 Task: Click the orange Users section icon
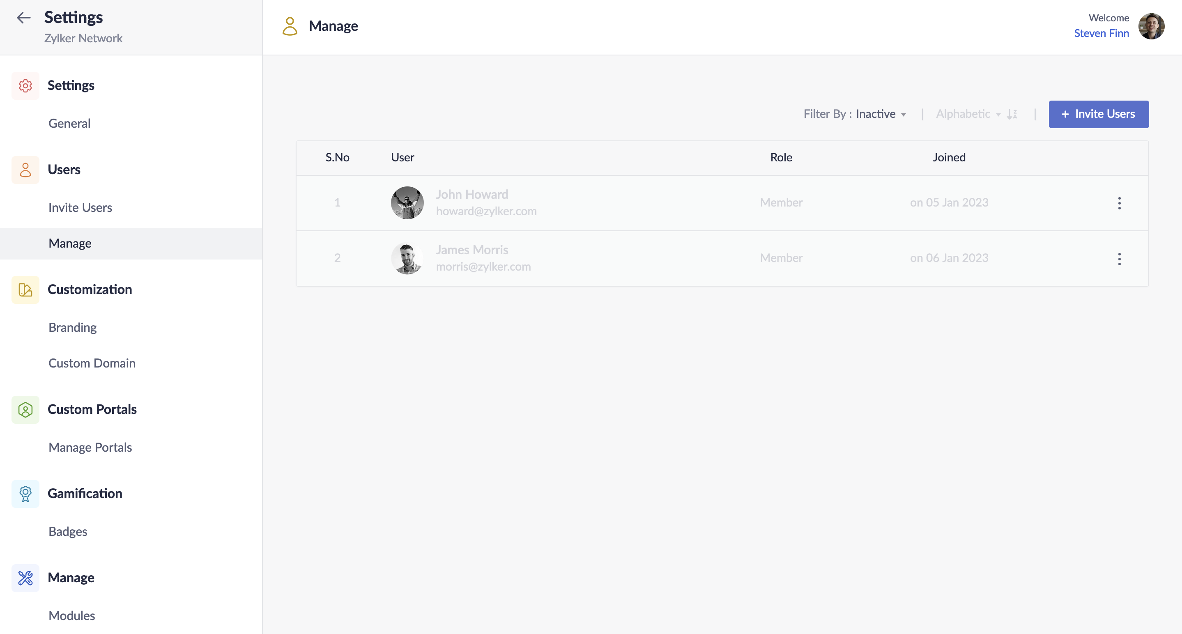[25, 170]
